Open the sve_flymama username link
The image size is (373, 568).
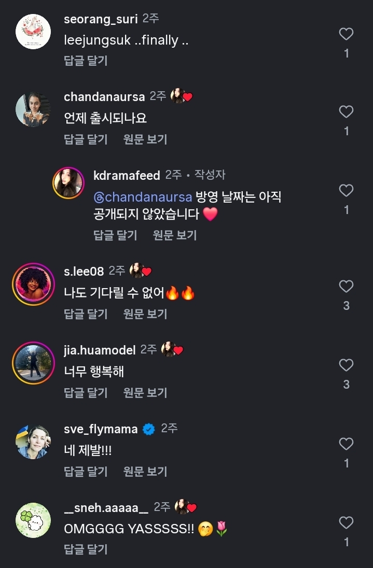tap(101, 429)
